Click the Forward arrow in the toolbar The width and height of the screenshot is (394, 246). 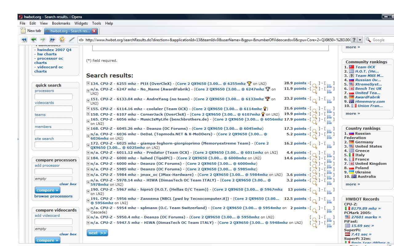click(x=43, y=40)
